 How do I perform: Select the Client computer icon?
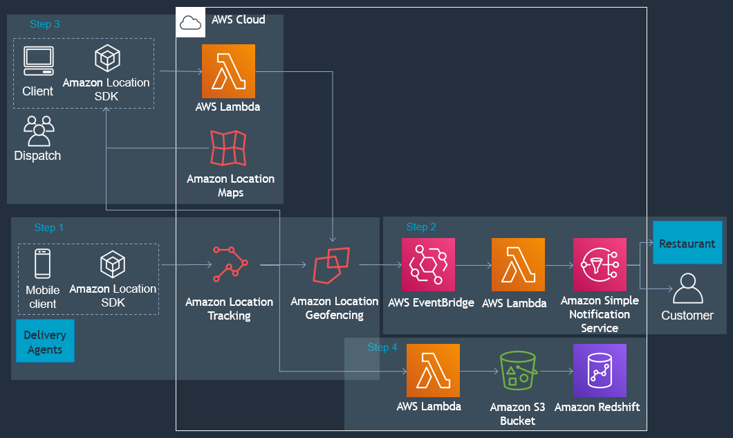38,62
